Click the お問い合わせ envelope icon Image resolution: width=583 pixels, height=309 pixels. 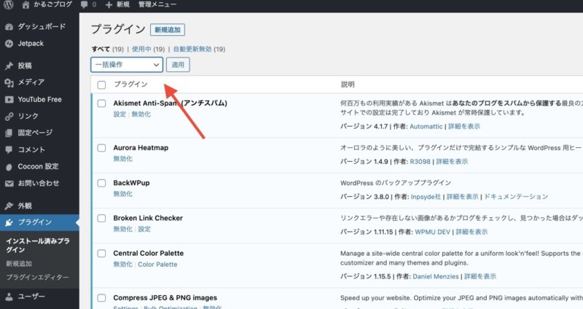(x=9, y=184)
